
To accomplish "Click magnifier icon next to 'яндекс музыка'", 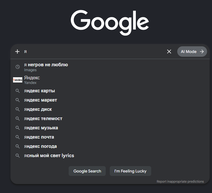I will point(18,128).
